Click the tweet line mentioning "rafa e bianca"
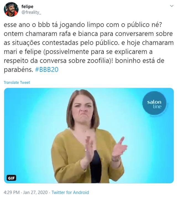The height and width of the screenshot is (197, 177). 88,34
